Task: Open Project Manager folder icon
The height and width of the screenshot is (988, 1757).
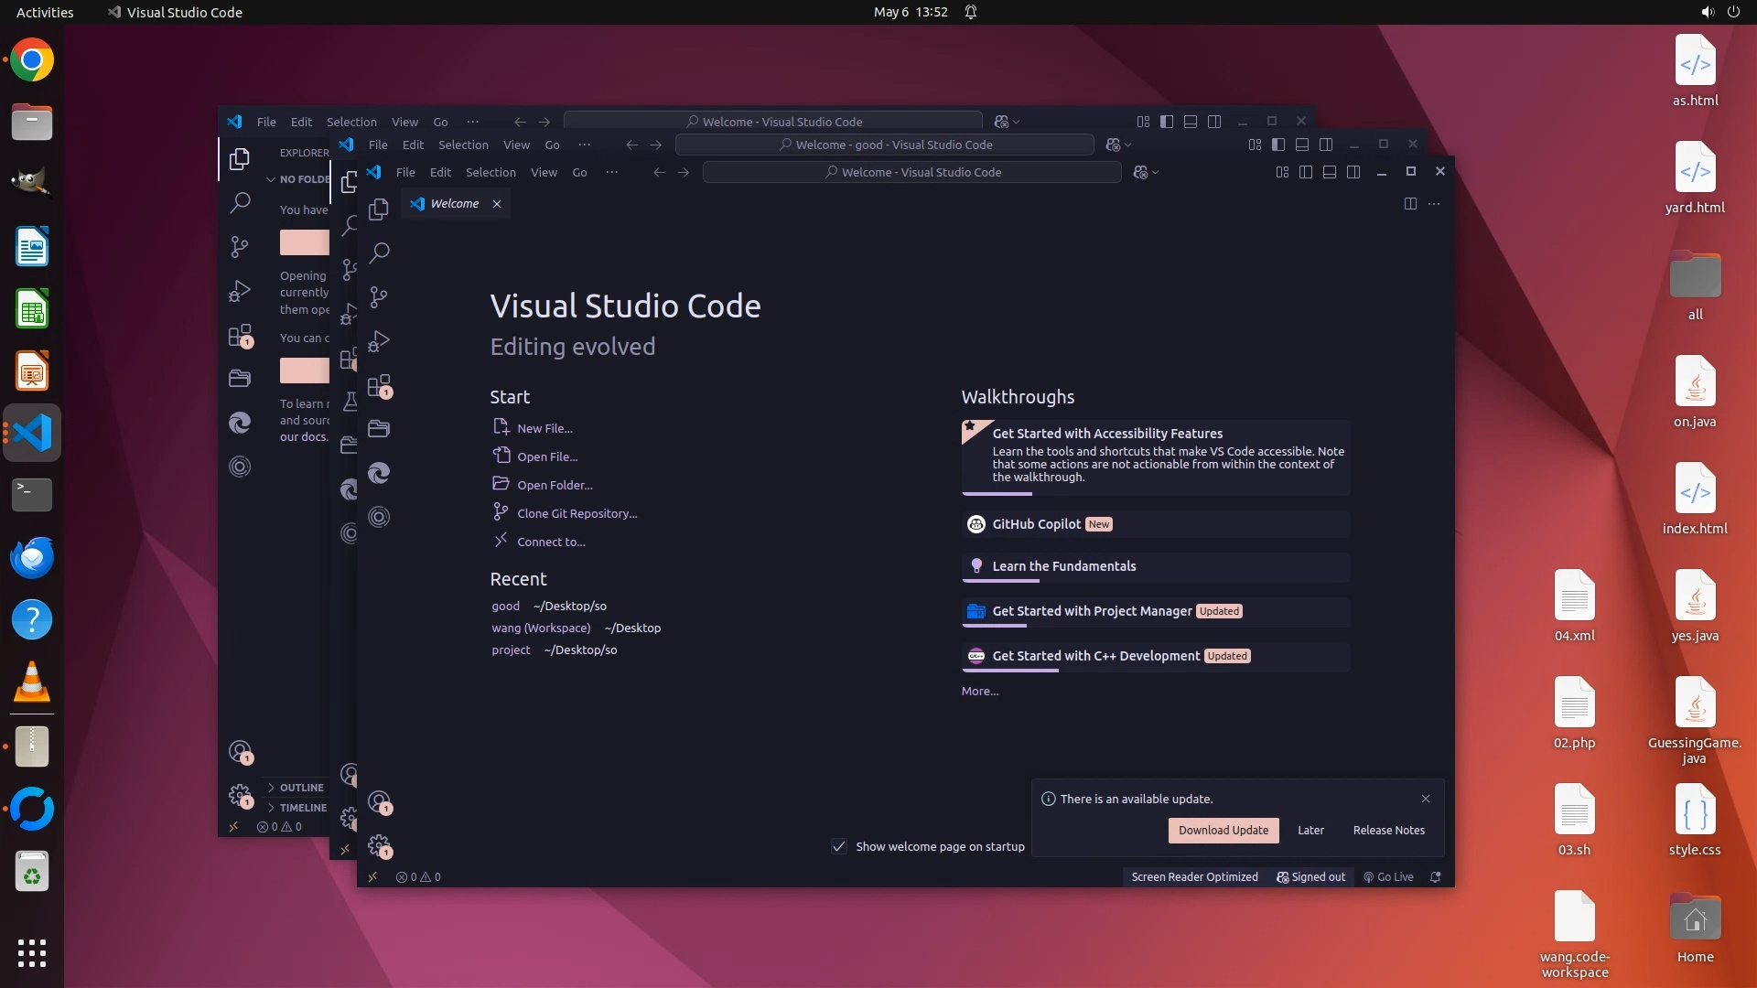Action: coord(379,428)
